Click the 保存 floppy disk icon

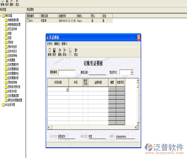pos(54,50)
